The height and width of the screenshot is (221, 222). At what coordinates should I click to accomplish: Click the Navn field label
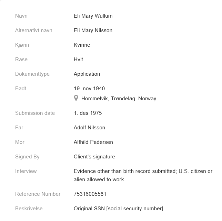point(21,16)
